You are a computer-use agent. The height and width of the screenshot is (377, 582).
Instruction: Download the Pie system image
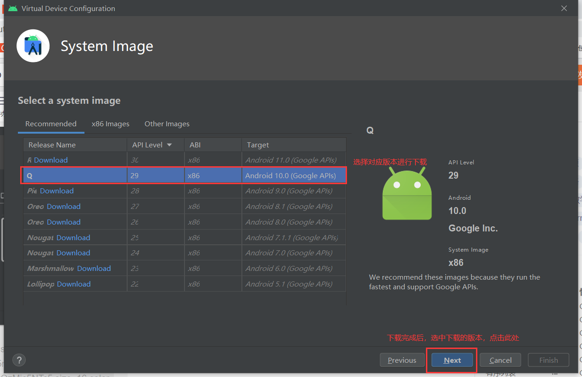[57, 191]
